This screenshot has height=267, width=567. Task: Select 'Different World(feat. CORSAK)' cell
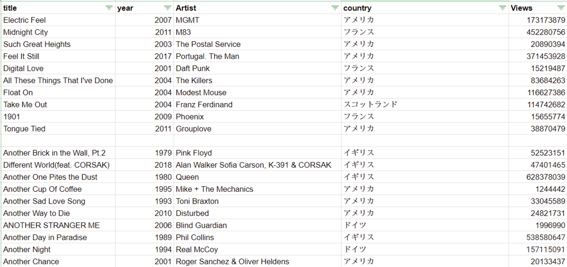(58, 165)
